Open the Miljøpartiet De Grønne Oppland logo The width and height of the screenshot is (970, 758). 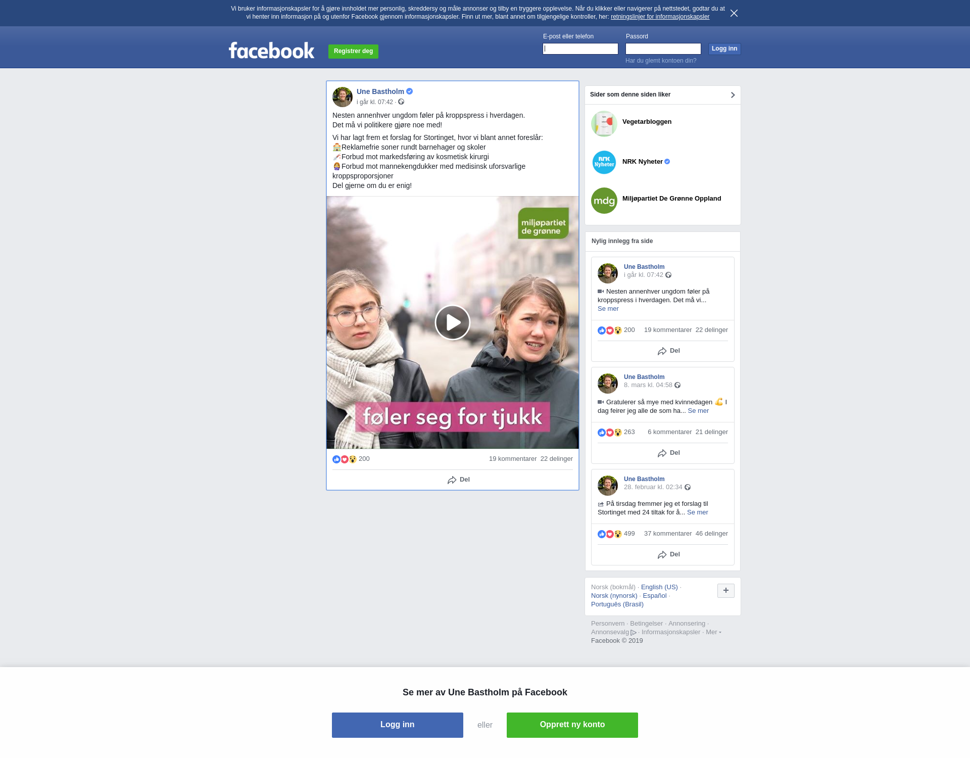coord(604,200)
